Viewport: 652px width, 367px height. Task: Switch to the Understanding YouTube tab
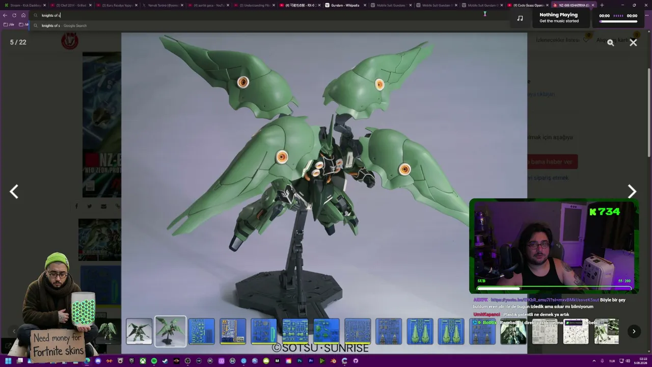[255, 5]
